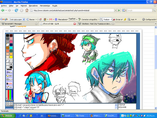This screenshot has width=157, height=118.
Task: Click the twin search-word icon
Action: (131, 19)
